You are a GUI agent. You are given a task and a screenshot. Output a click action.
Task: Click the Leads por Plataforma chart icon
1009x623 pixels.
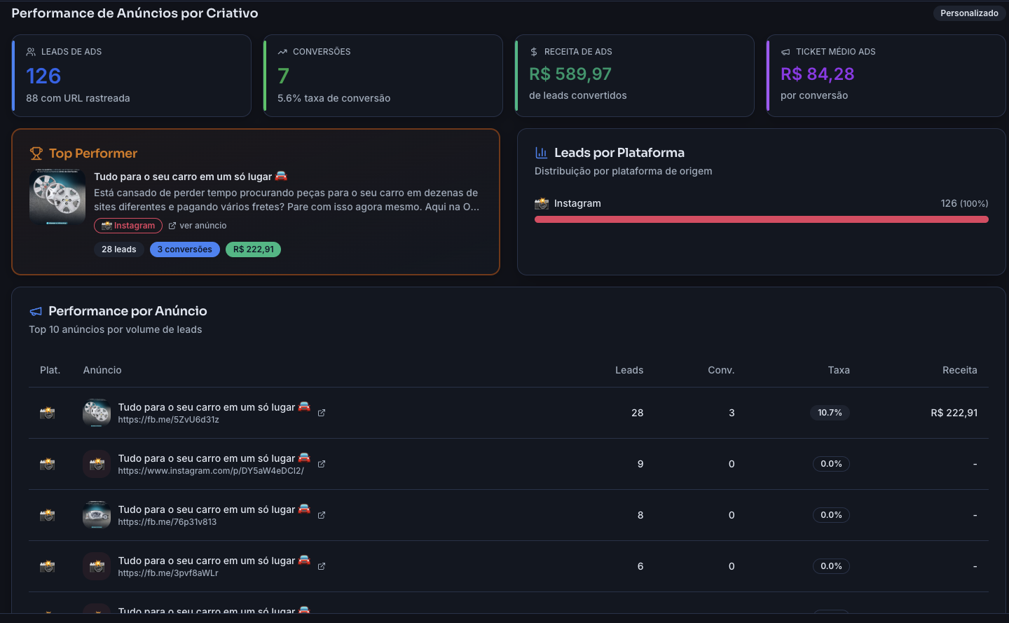pyautogui.click(x=541, y=153)
